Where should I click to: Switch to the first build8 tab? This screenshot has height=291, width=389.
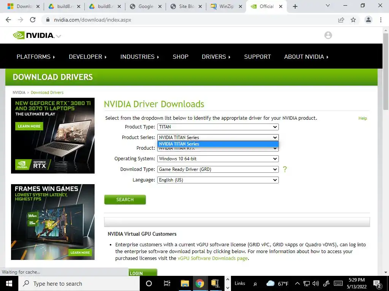[64, 6]
